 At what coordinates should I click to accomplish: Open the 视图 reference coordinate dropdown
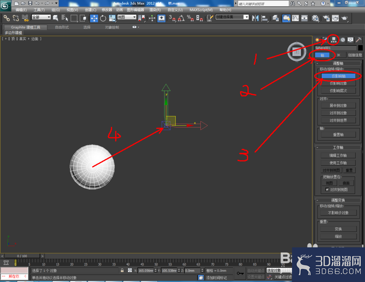point(127,17)
